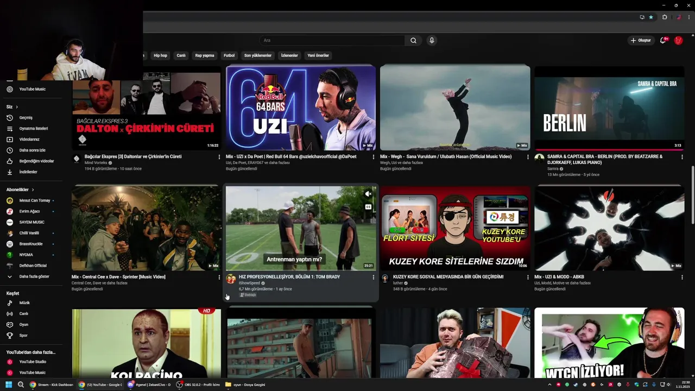The image size is (695, 391).
Task: Open the notifications bell
Action: (x=663, y=40)
